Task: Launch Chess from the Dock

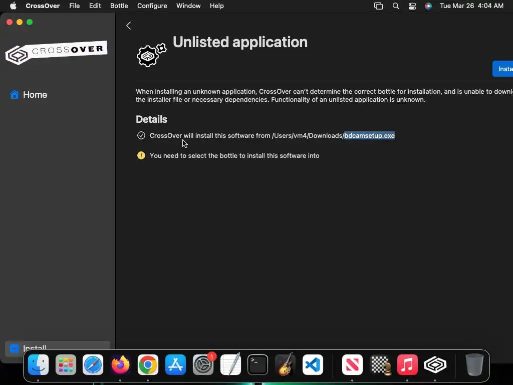Action: pyautogui.click(x=380, y=365)
